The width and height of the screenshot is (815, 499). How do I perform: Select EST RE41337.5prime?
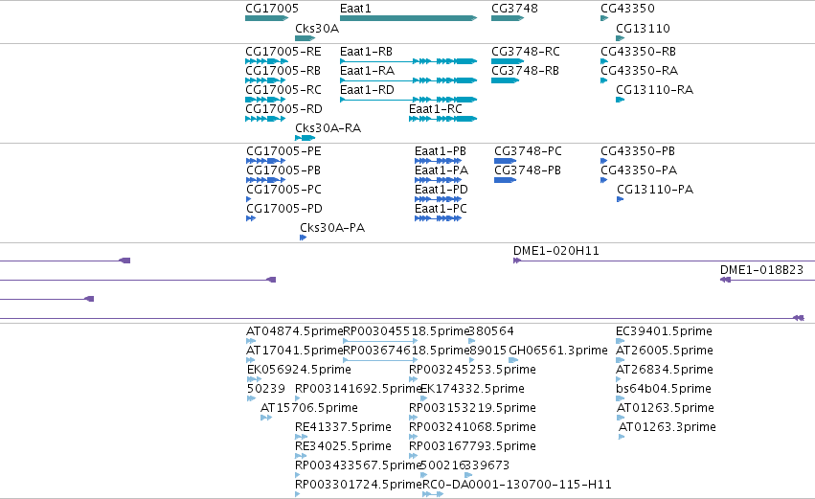[301, 437]
